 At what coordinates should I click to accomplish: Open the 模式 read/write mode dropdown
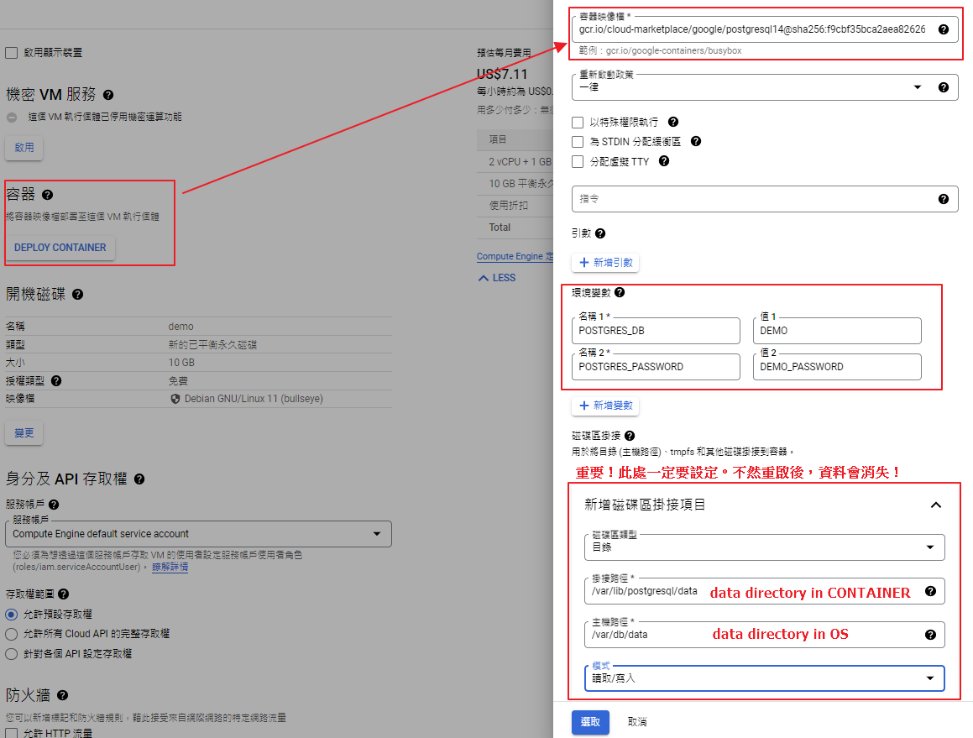[x=764, y=678]
